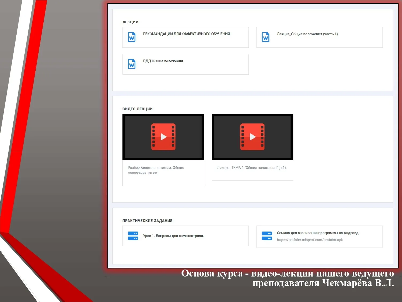The width and height of the screenshot is (402, 302).
Task: Click the blue icon of Урок 1
Action: click(133, 236)
